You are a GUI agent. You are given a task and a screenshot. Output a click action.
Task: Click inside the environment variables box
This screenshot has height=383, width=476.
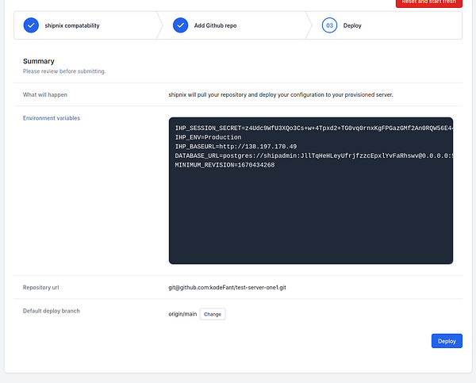pos(311,190)
